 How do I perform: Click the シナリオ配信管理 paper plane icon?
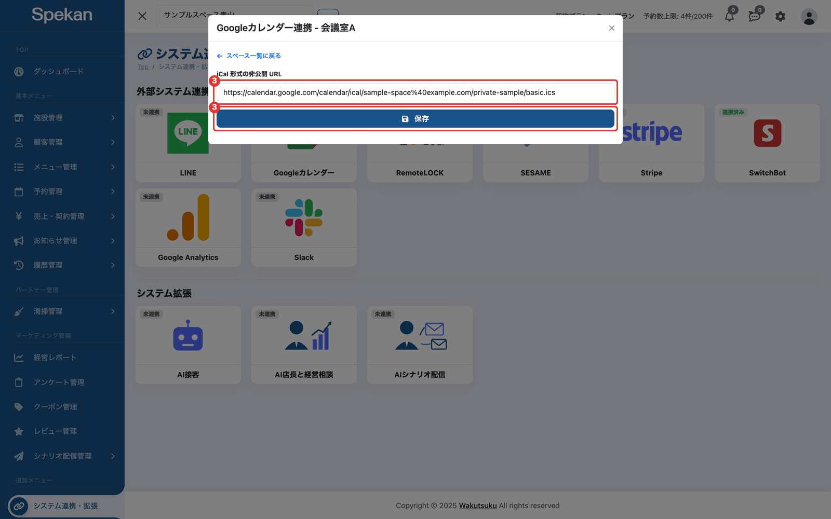point(19,456)
